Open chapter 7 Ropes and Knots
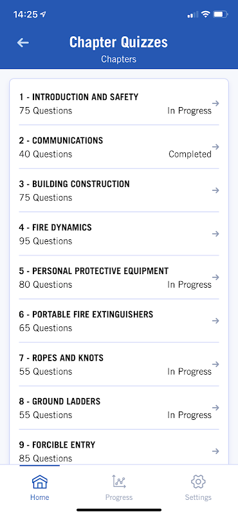The width and height of the screenshot is (238, 516). click(119, 364)
